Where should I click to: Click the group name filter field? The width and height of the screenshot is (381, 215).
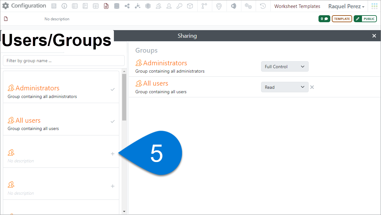tap(63, 61)
